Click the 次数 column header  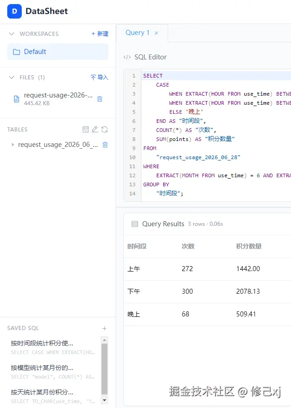point(188,246)
